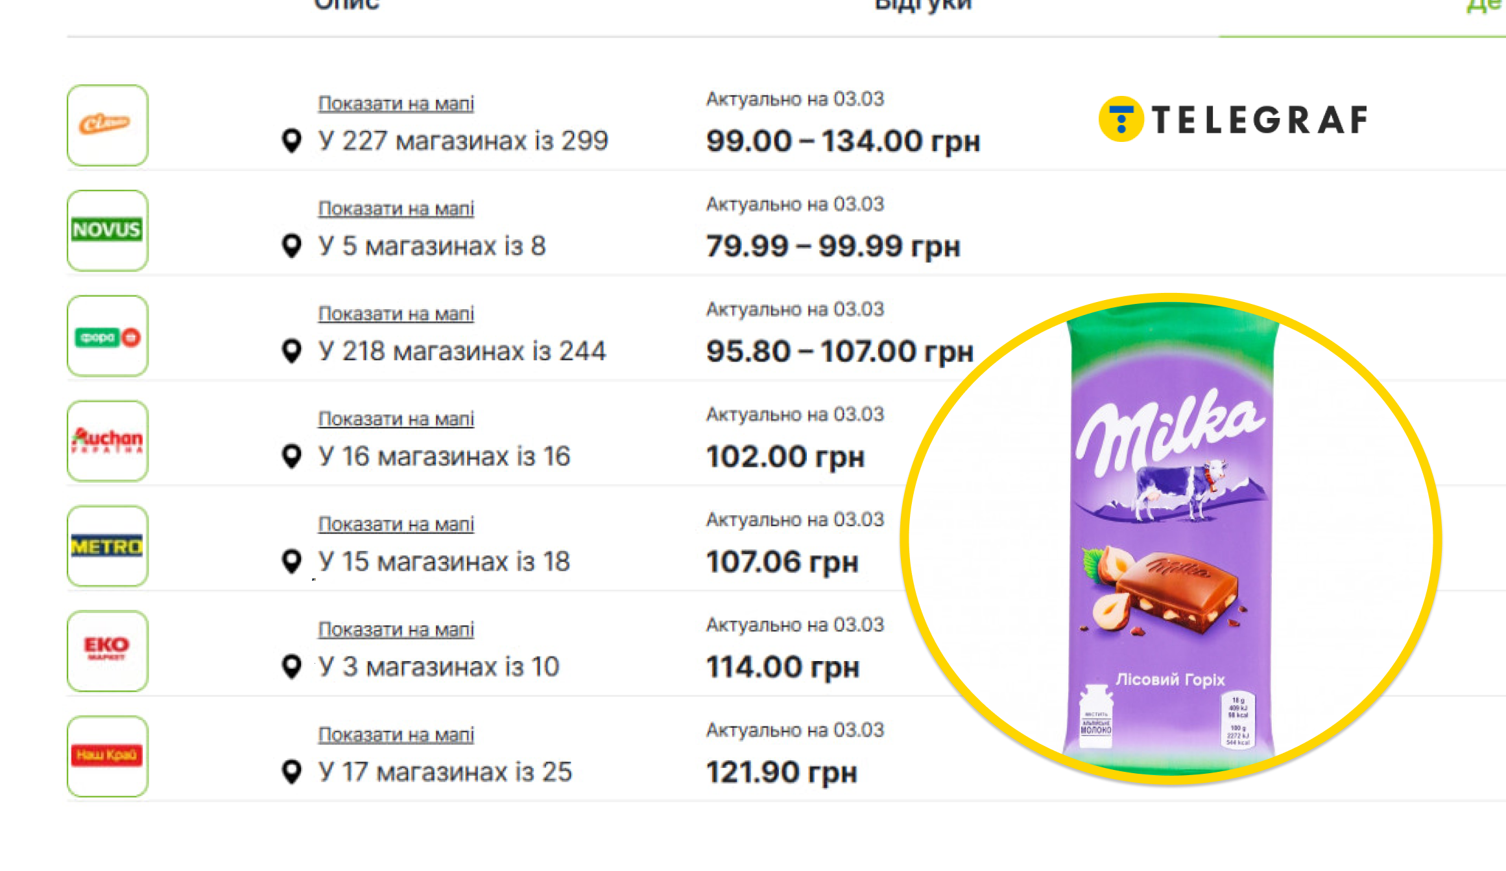1506x871 pixels.
Task: Switch to the Опис tab
Action: (x=346, y=5)
